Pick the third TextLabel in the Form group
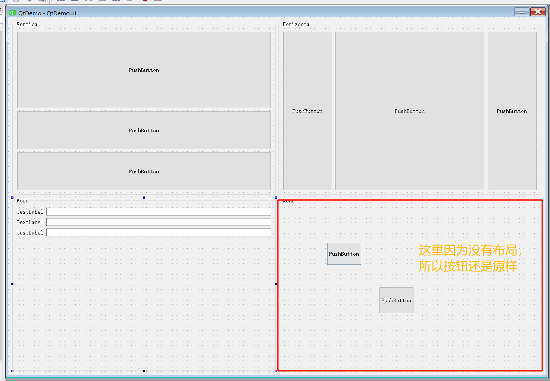 coord(30,233)
